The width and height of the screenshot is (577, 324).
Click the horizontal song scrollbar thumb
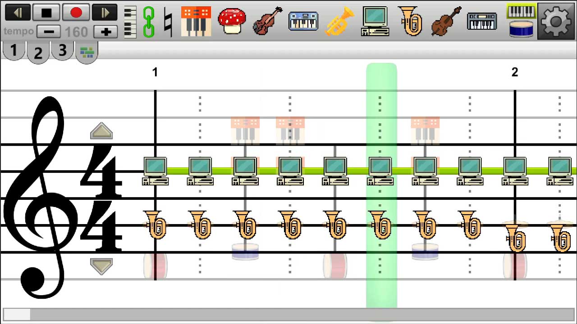tap(17, 314)
